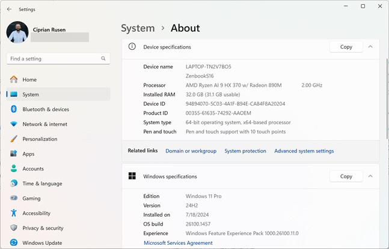Screen dimensions: 389x249
Task: Select the Privacy & security shield icon
Action: (x=14, y=228)
